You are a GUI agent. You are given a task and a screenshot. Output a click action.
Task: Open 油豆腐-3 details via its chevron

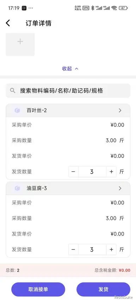[120, 188]
